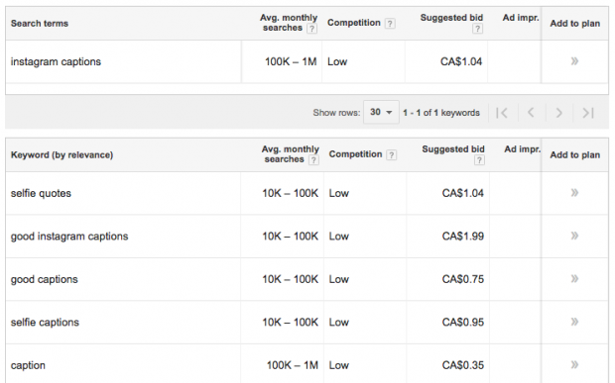Add 'caption' keyword to plan
Image resolution: width=615 pixels, height=383 pixels.
(574, 364)
